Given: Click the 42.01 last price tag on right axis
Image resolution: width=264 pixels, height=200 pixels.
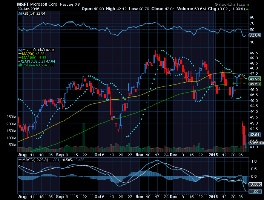Looking at the screenshot, I should [x=255, y=135].
